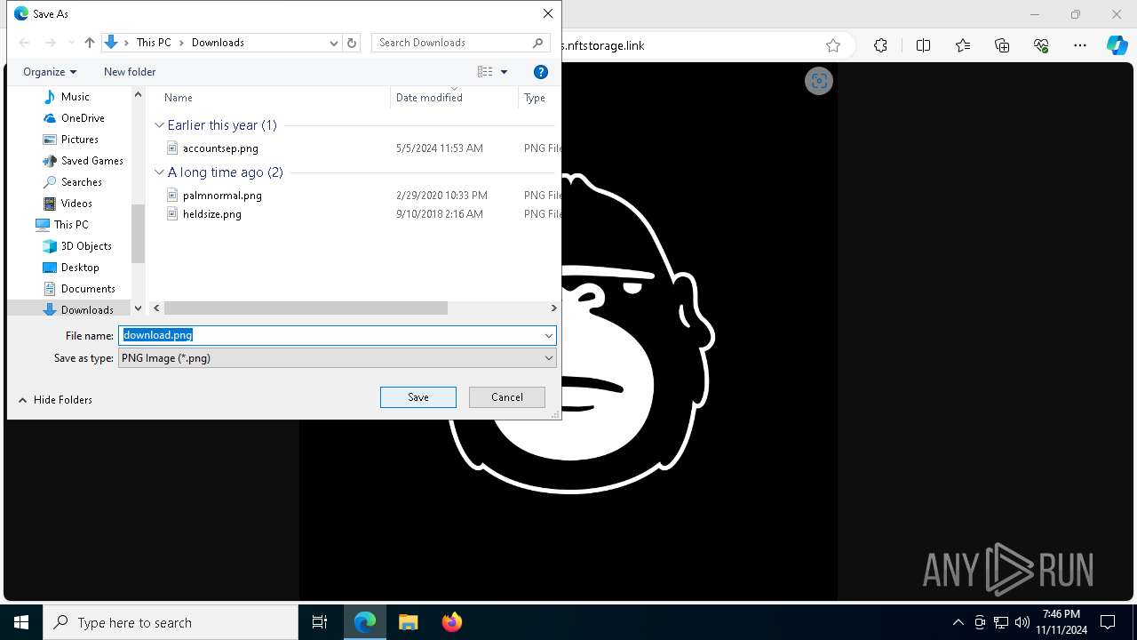Collapse the folder pane with Hide Folders
Screen dimensions: 1137x640
click(55, 400)
